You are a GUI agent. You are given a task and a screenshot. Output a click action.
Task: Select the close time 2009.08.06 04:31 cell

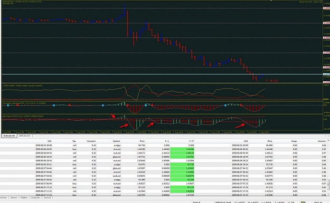coord(240,149)
